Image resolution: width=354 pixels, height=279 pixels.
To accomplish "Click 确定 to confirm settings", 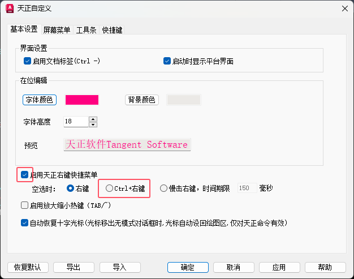I will pyautogui.click(x=187, y=267).
